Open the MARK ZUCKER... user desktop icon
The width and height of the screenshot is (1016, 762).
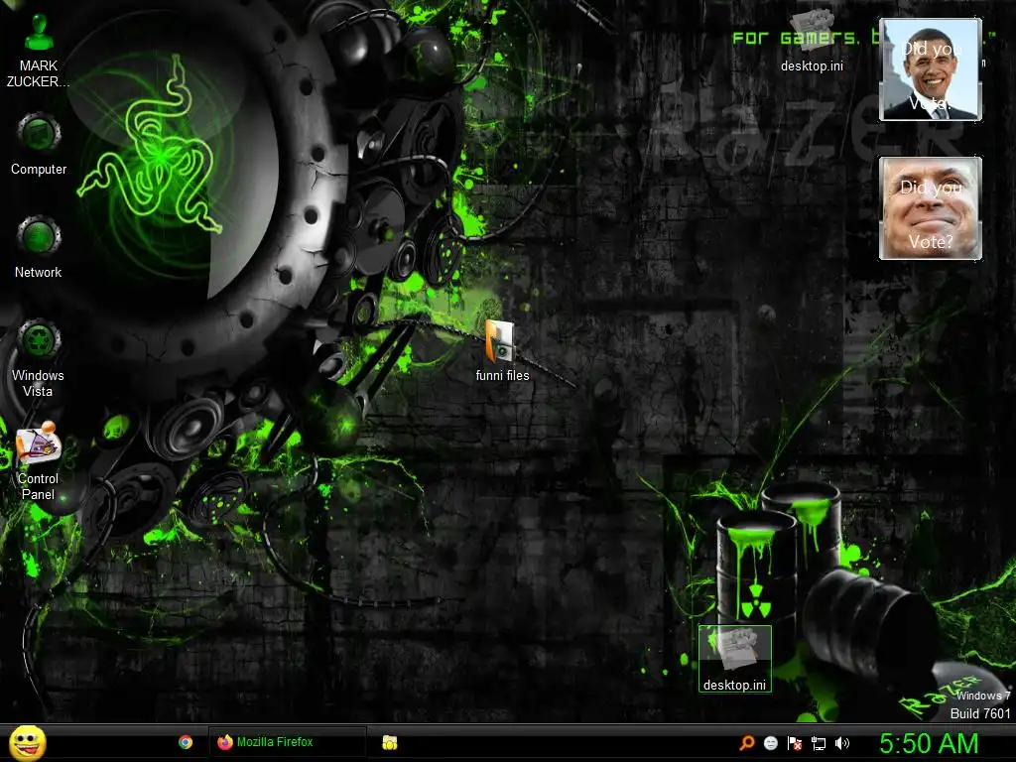[39, 51]
